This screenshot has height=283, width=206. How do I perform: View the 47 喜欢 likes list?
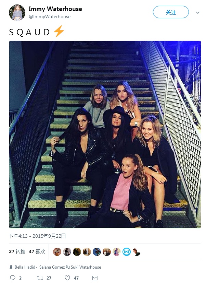click(37, 251)
